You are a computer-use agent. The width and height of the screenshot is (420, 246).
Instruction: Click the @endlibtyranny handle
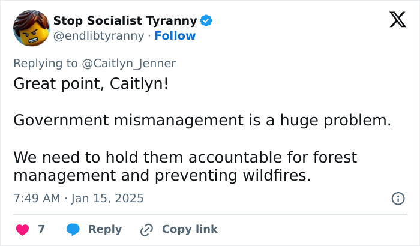(98, 35)
